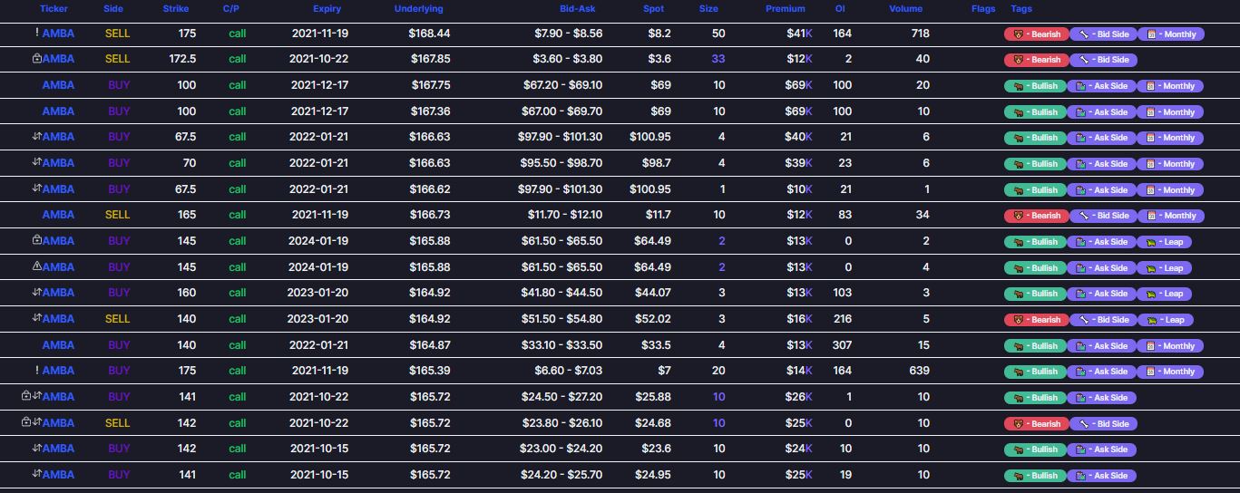The height and width of the screenshot is (493, 1240).
Task: Click the Monthly tag on the 175 BUY row
Action: coord(1170,372)
